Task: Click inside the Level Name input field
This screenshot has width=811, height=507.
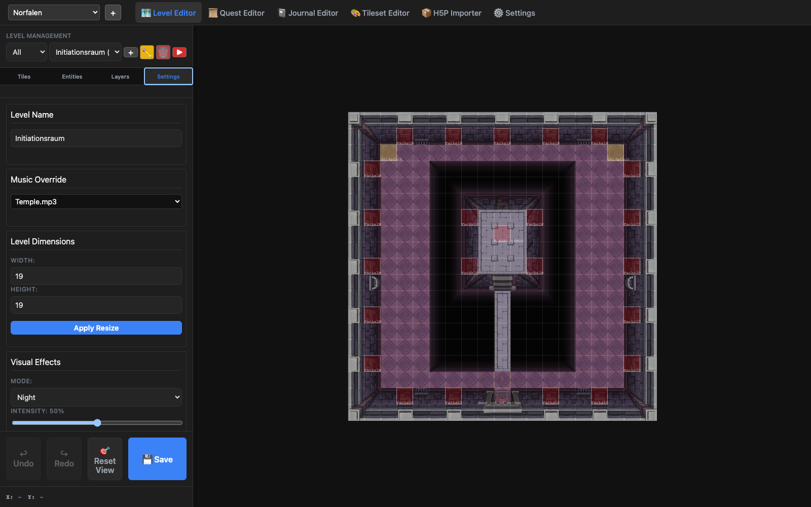Action: coord(96,138)
